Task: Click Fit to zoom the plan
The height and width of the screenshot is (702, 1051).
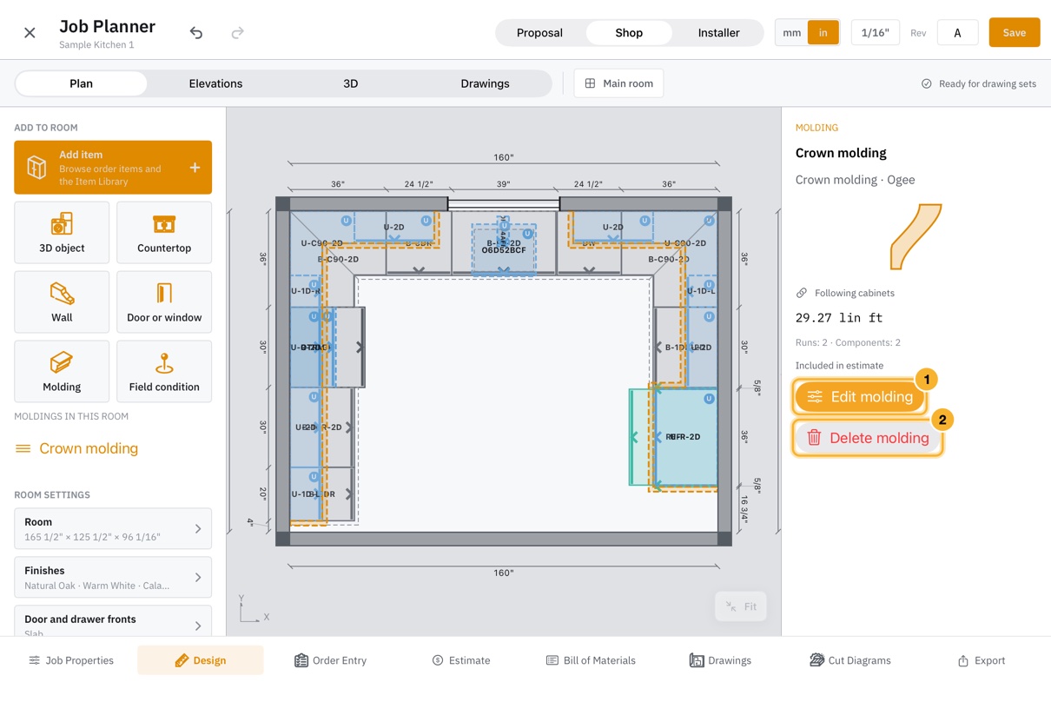Action: [741, 606]
